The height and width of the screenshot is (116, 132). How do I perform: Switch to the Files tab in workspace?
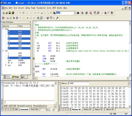7,77
